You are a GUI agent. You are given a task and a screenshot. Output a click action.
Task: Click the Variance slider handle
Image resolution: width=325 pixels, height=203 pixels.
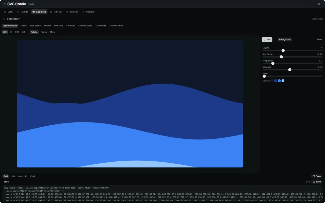click(x=290, y=70)
